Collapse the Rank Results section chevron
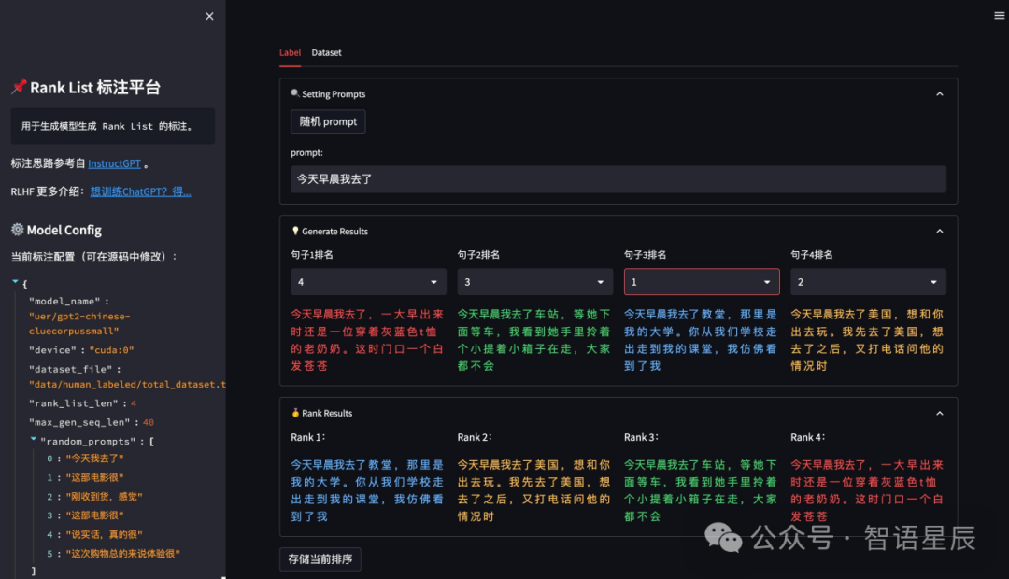This screenshot has height=579, width=1009. coord(939,413)
